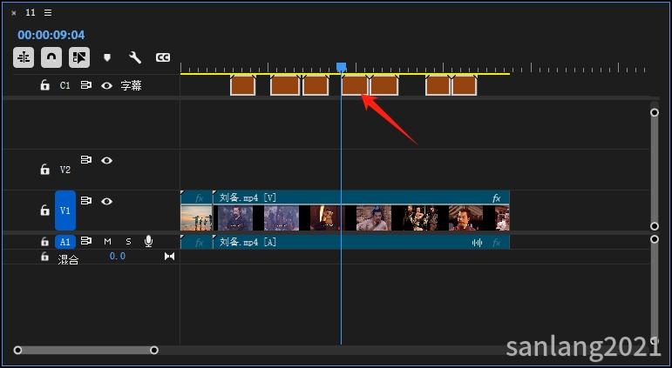Screen dimensions: 672x368
Task: Click the CC caption track options icon
Action: coord(163,57)
